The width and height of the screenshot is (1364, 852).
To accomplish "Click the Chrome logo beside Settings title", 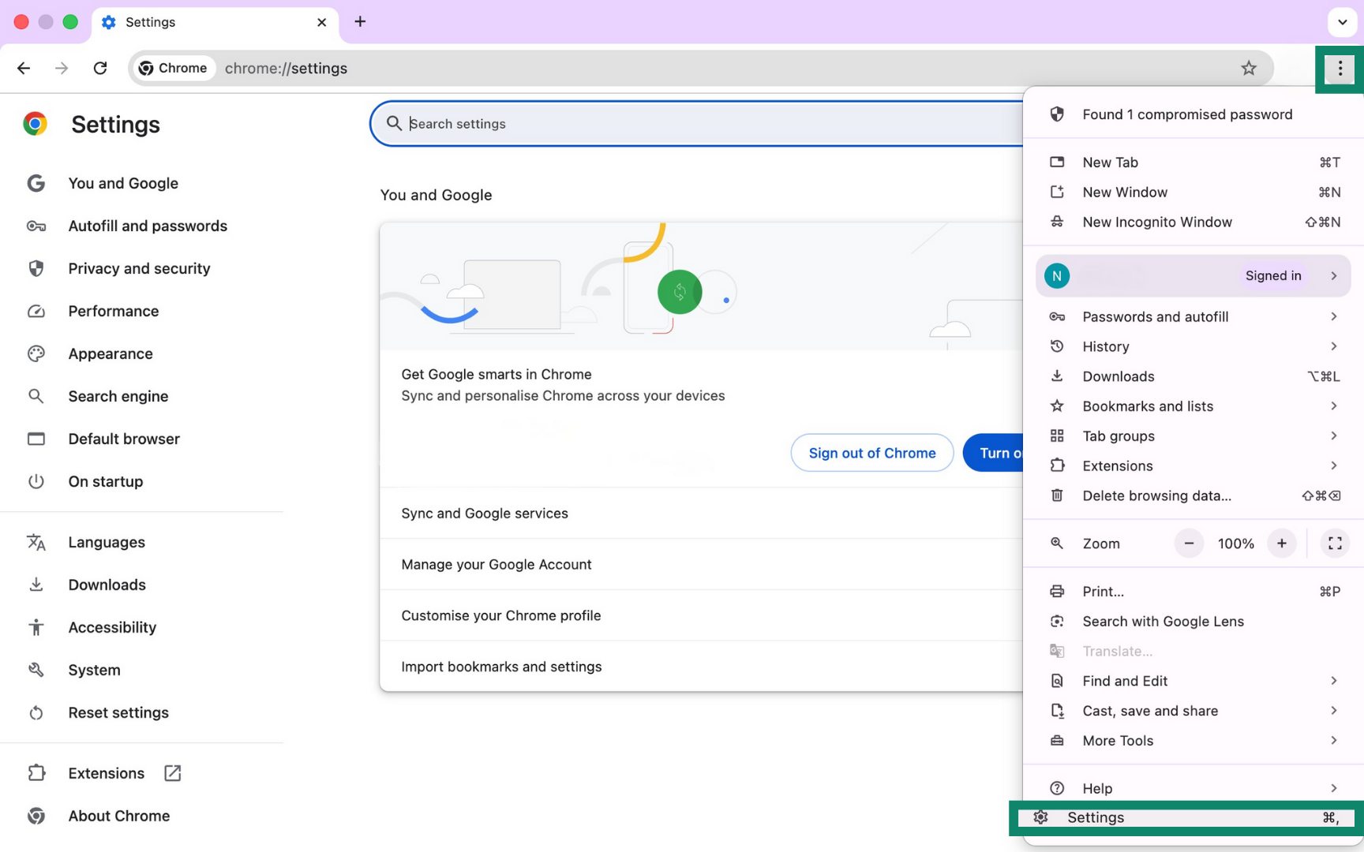I will tap(35, 124).
